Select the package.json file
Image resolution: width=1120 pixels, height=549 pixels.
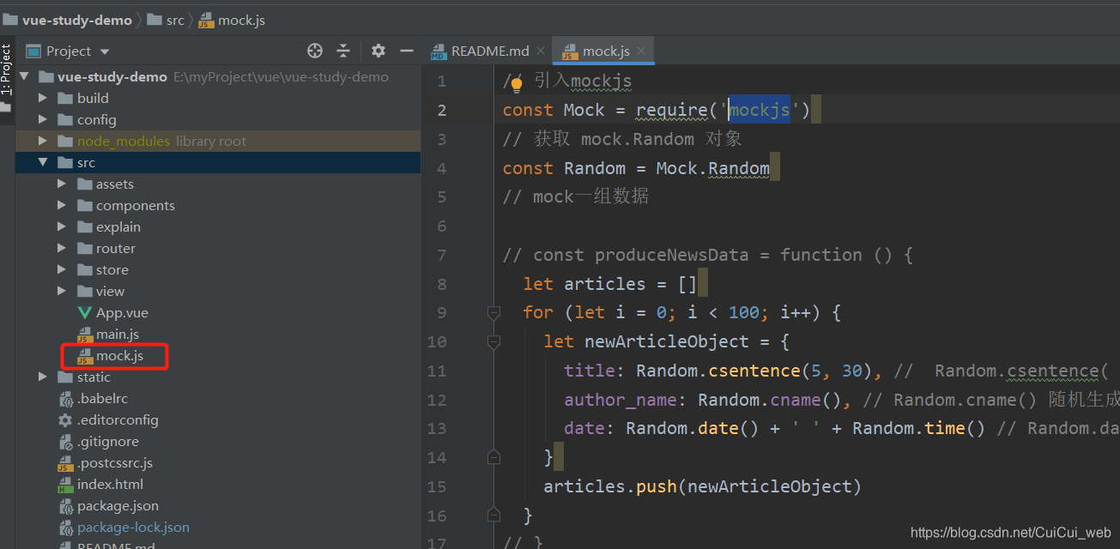[118, 506]
